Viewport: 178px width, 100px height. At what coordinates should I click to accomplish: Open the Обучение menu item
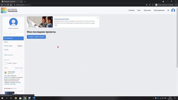[147, 10]
